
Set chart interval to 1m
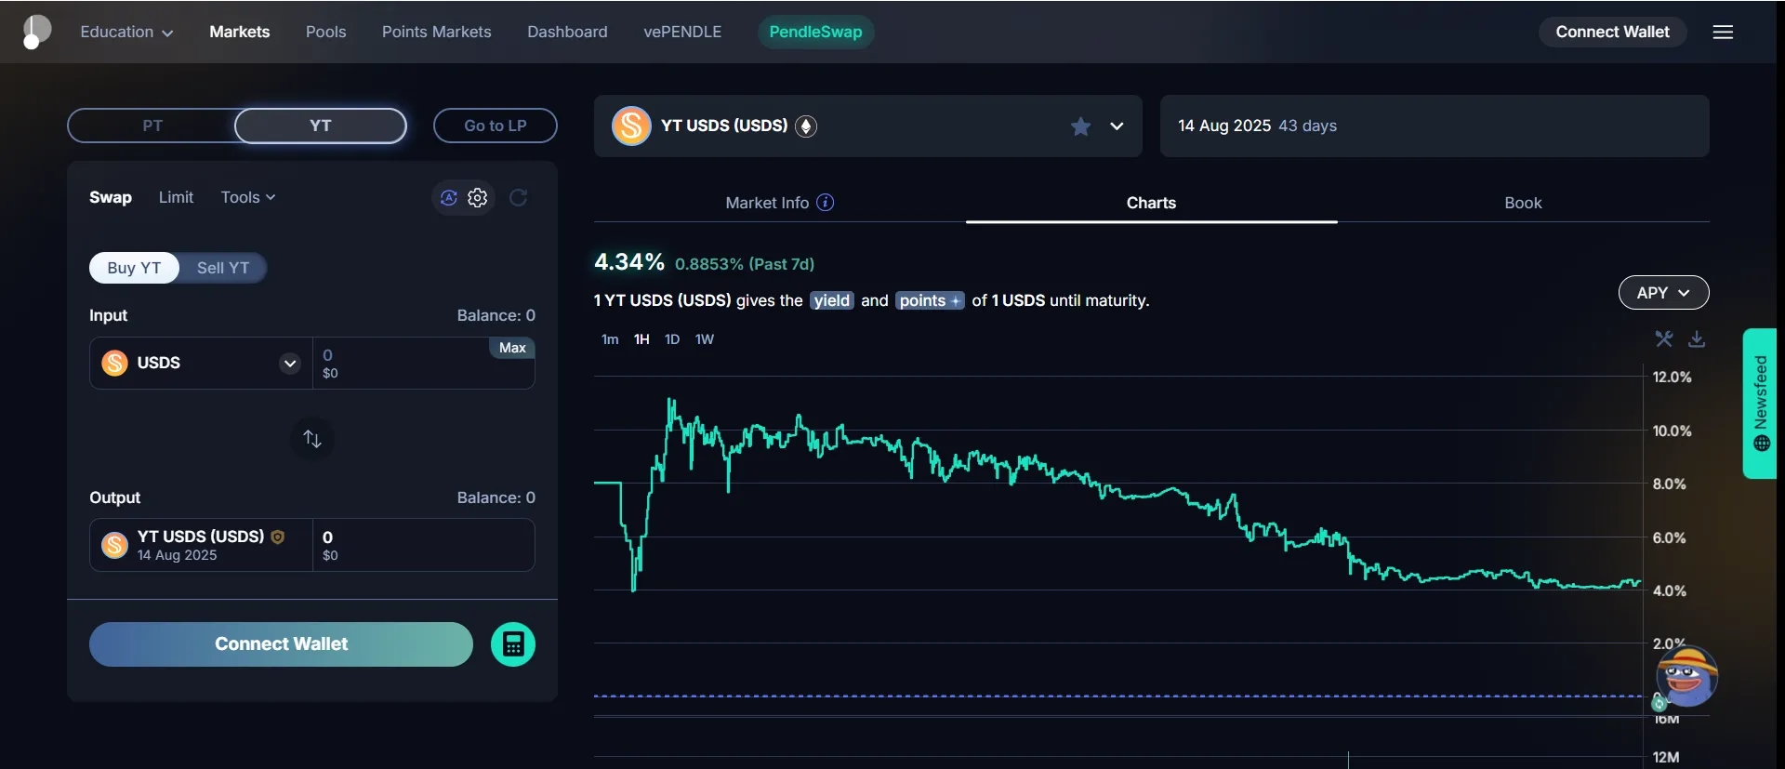[x=610, y=339]
